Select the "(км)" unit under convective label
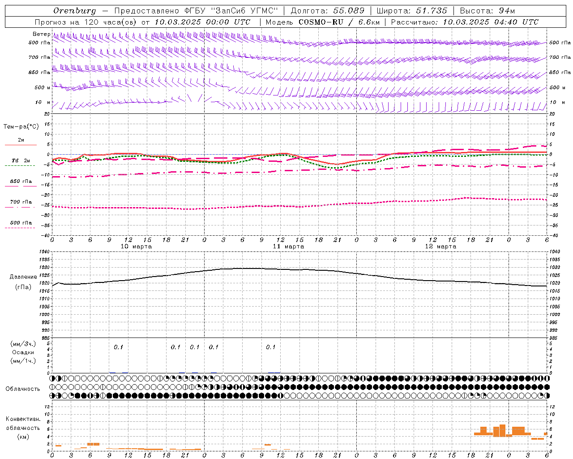The width and height of the screenshot is (573, 459). (x=23, y=437)
